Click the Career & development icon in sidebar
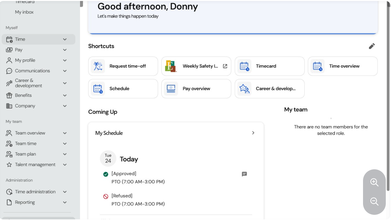The image size is (391, 220). (9, 83)
